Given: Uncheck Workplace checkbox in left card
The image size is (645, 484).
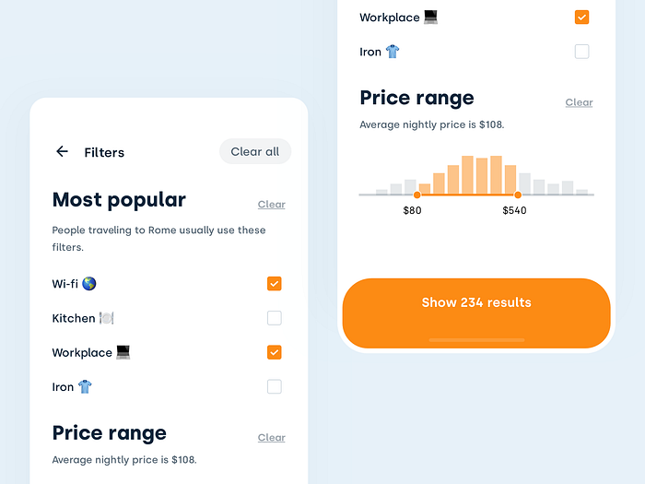Looking at the screenshot, I should coord(275,352).
